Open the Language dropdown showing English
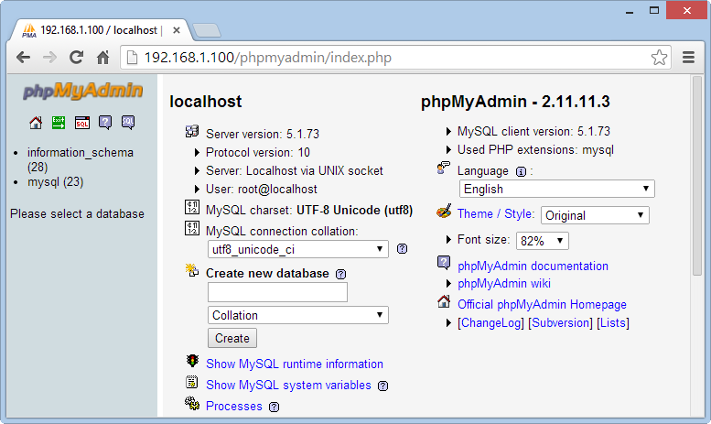This screenshot has width=711, height=424. [x=557, y=189]
